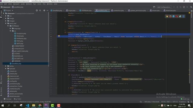Click the debug bug icon in toolbar
The image size is (193, 108).
(x=177, y=7)
